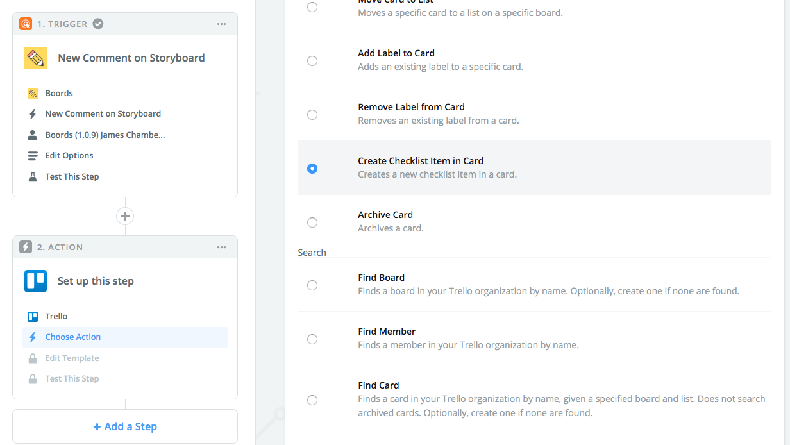Open the trigger step three-dot menu
This screenshot has height=445, width=790.
tap(221, 24)
